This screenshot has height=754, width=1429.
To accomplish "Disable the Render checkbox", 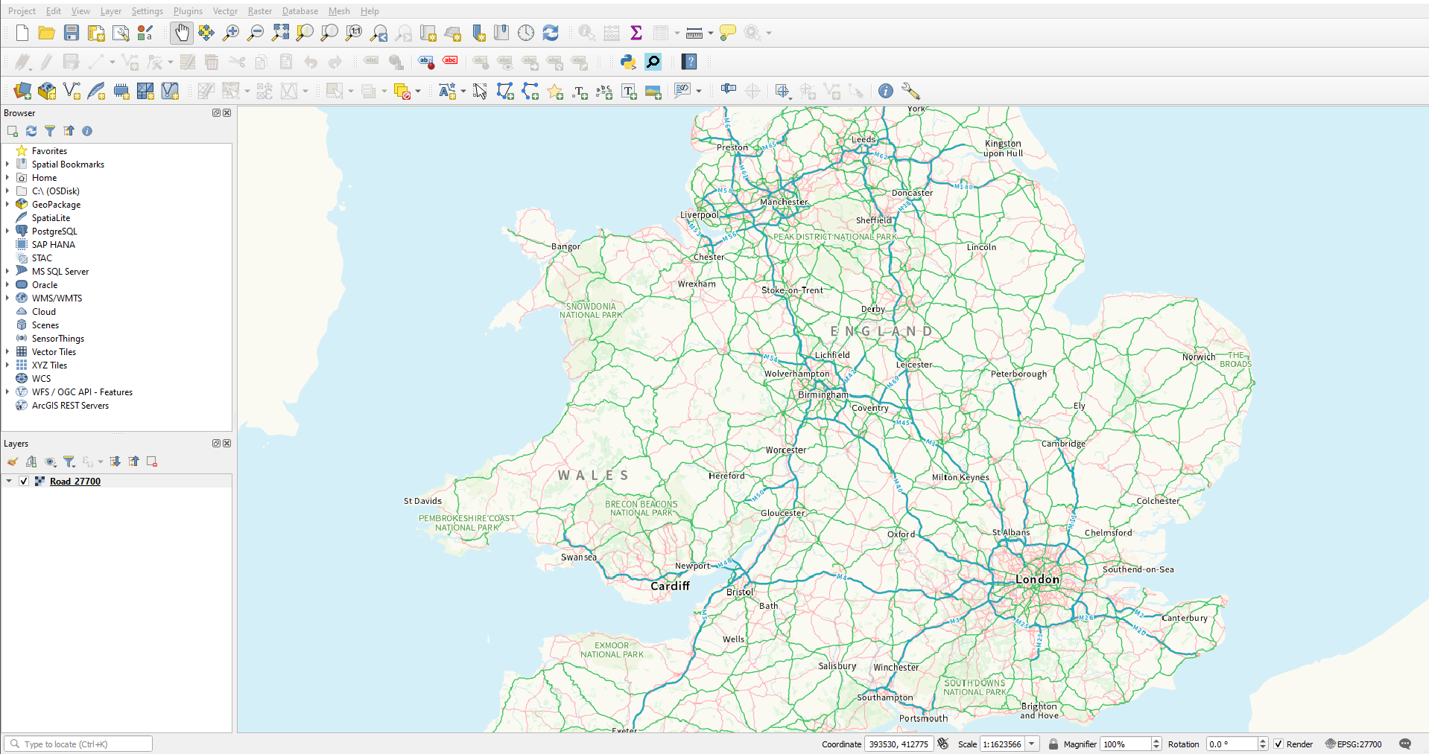I will pyautogui.click(x=1279, y=744).
